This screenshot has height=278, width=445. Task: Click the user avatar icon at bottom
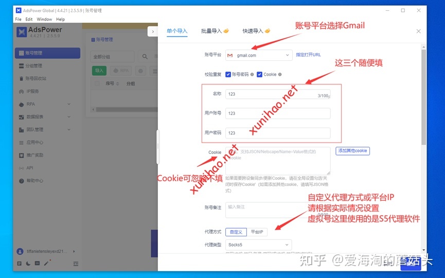coord(20,251)
